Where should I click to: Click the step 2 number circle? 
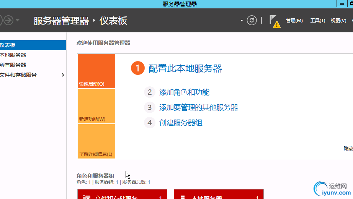150,92
